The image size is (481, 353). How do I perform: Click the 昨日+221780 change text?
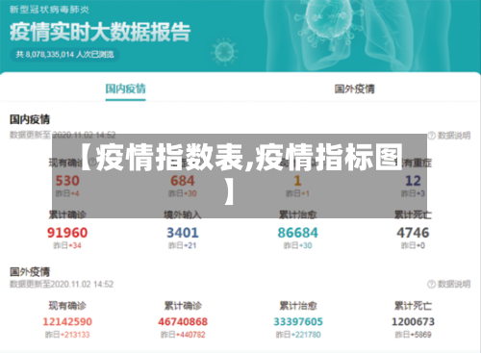click(x=298, y=335)
